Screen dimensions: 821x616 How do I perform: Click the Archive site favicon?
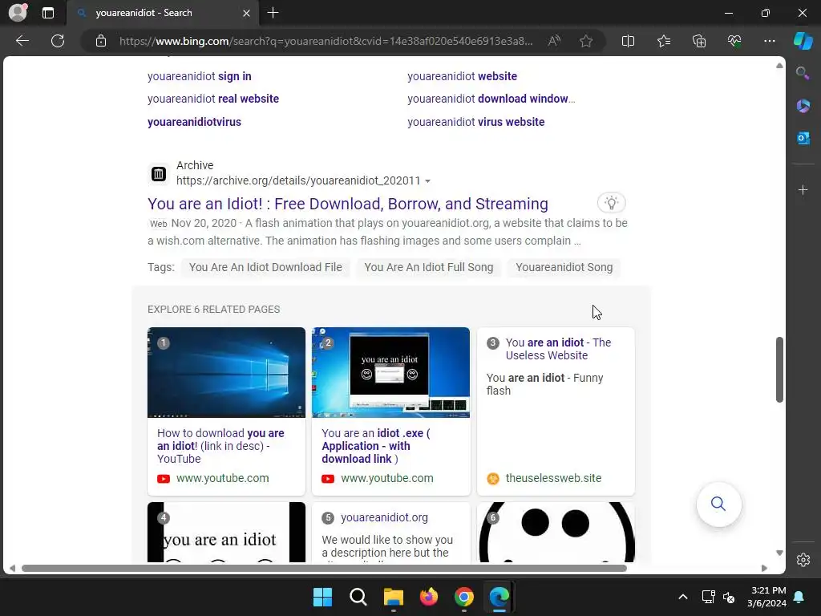(x=159, y=173)
